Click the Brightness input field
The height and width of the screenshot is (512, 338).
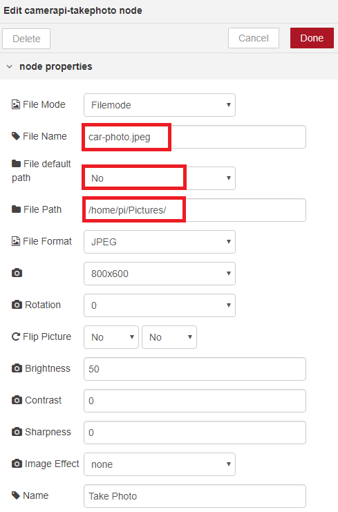pyautogui.click(x=195, y=369)
